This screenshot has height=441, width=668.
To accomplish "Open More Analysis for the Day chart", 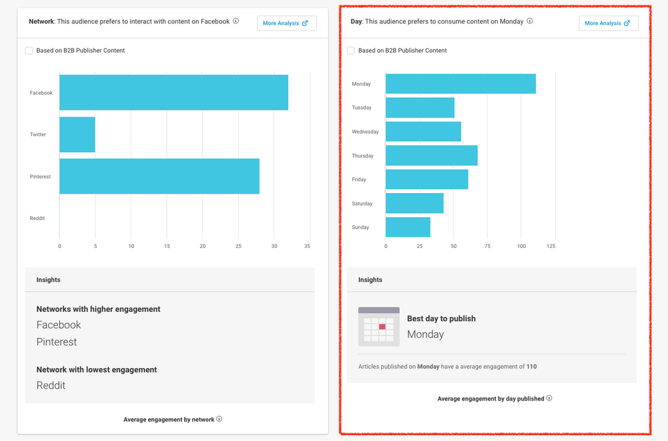I will pyautogui.click(x=608, y=23).
